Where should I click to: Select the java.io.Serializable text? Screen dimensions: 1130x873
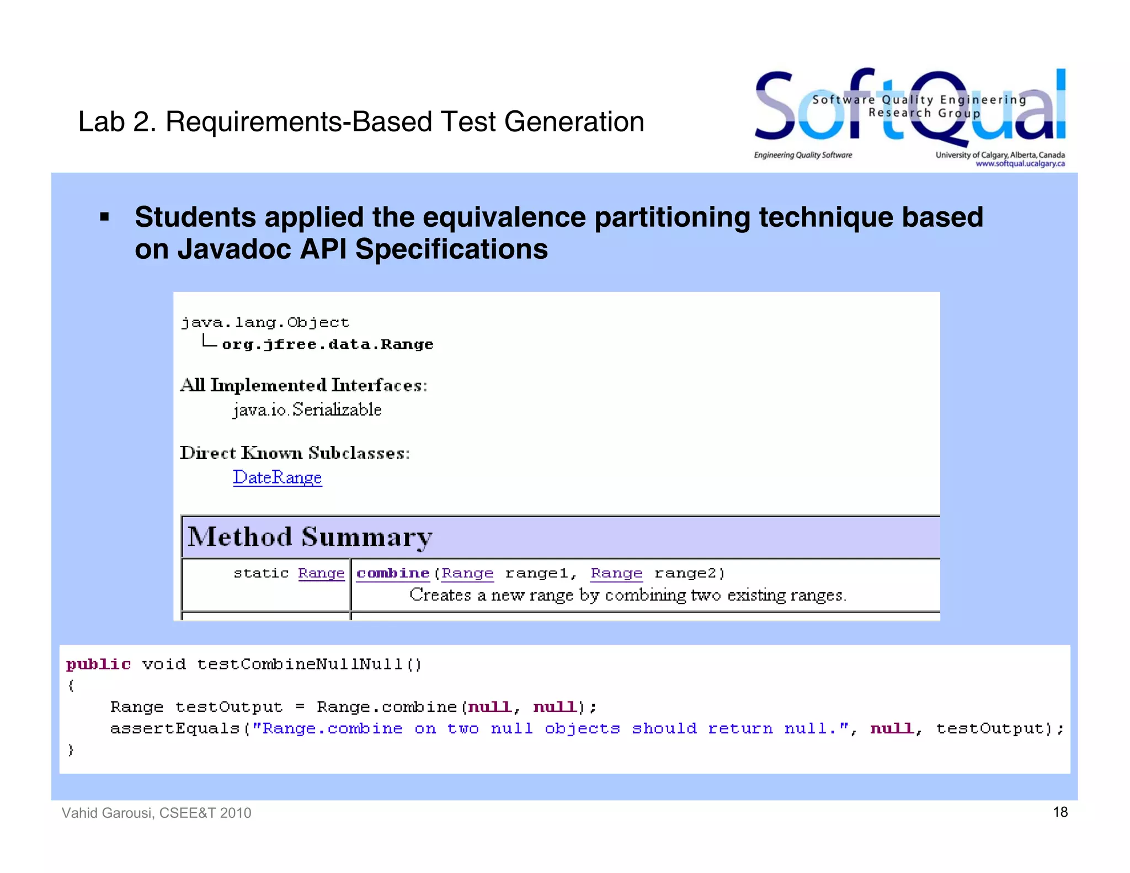point(307,409)
